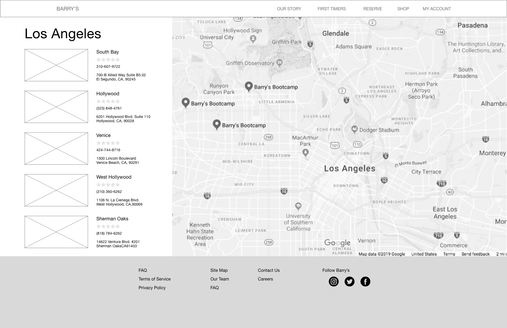
Task: Select the Barry's Bootcamp pin near Runyon Canyon Park
Action: point(186,103)
